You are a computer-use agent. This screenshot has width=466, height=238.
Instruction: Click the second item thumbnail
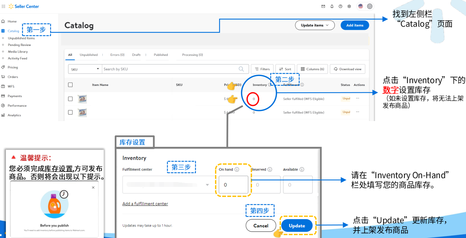coord(82,112)
